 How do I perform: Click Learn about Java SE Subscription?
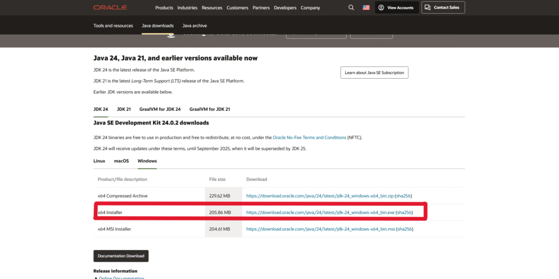374,73
